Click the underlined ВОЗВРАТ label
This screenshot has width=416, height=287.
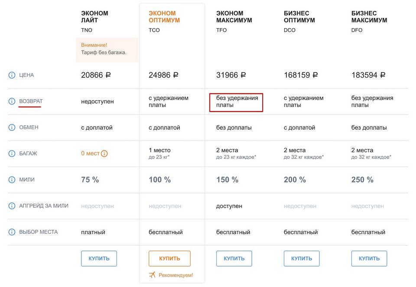coord(31,101)
